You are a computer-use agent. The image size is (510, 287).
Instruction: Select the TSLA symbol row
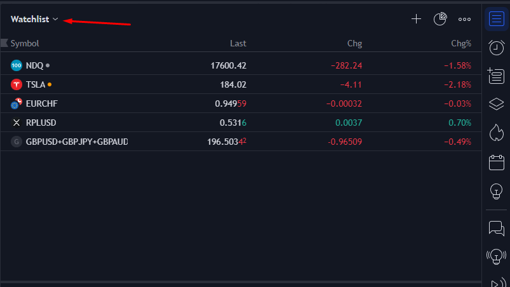coord(241,84)
